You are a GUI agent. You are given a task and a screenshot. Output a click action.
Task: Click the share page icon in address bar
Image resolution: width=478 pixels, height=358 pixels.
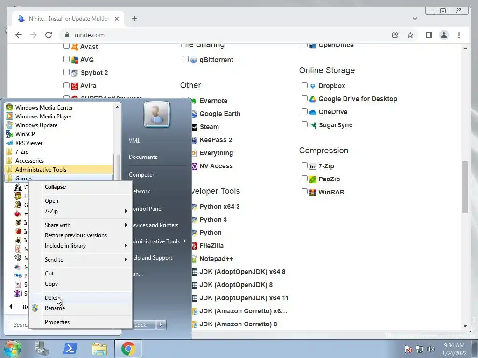point(395,35)
